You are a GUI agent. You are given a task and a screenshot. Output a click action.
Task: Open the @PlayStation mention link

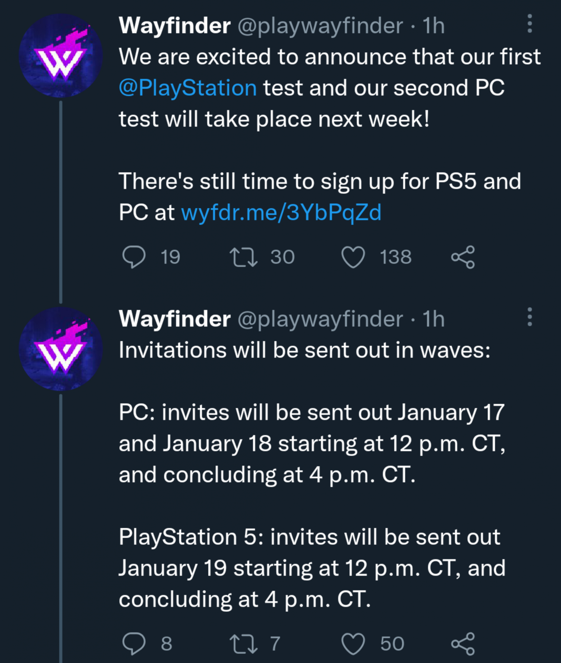(x=188, y=88)
